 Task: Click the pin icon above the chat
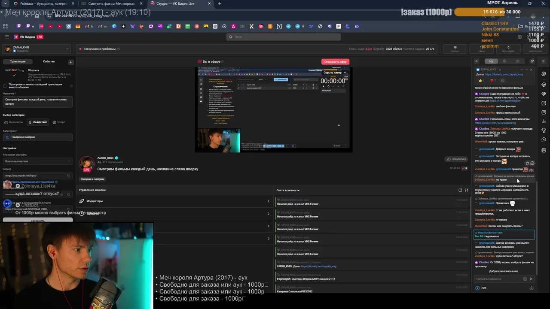point(532,61)
